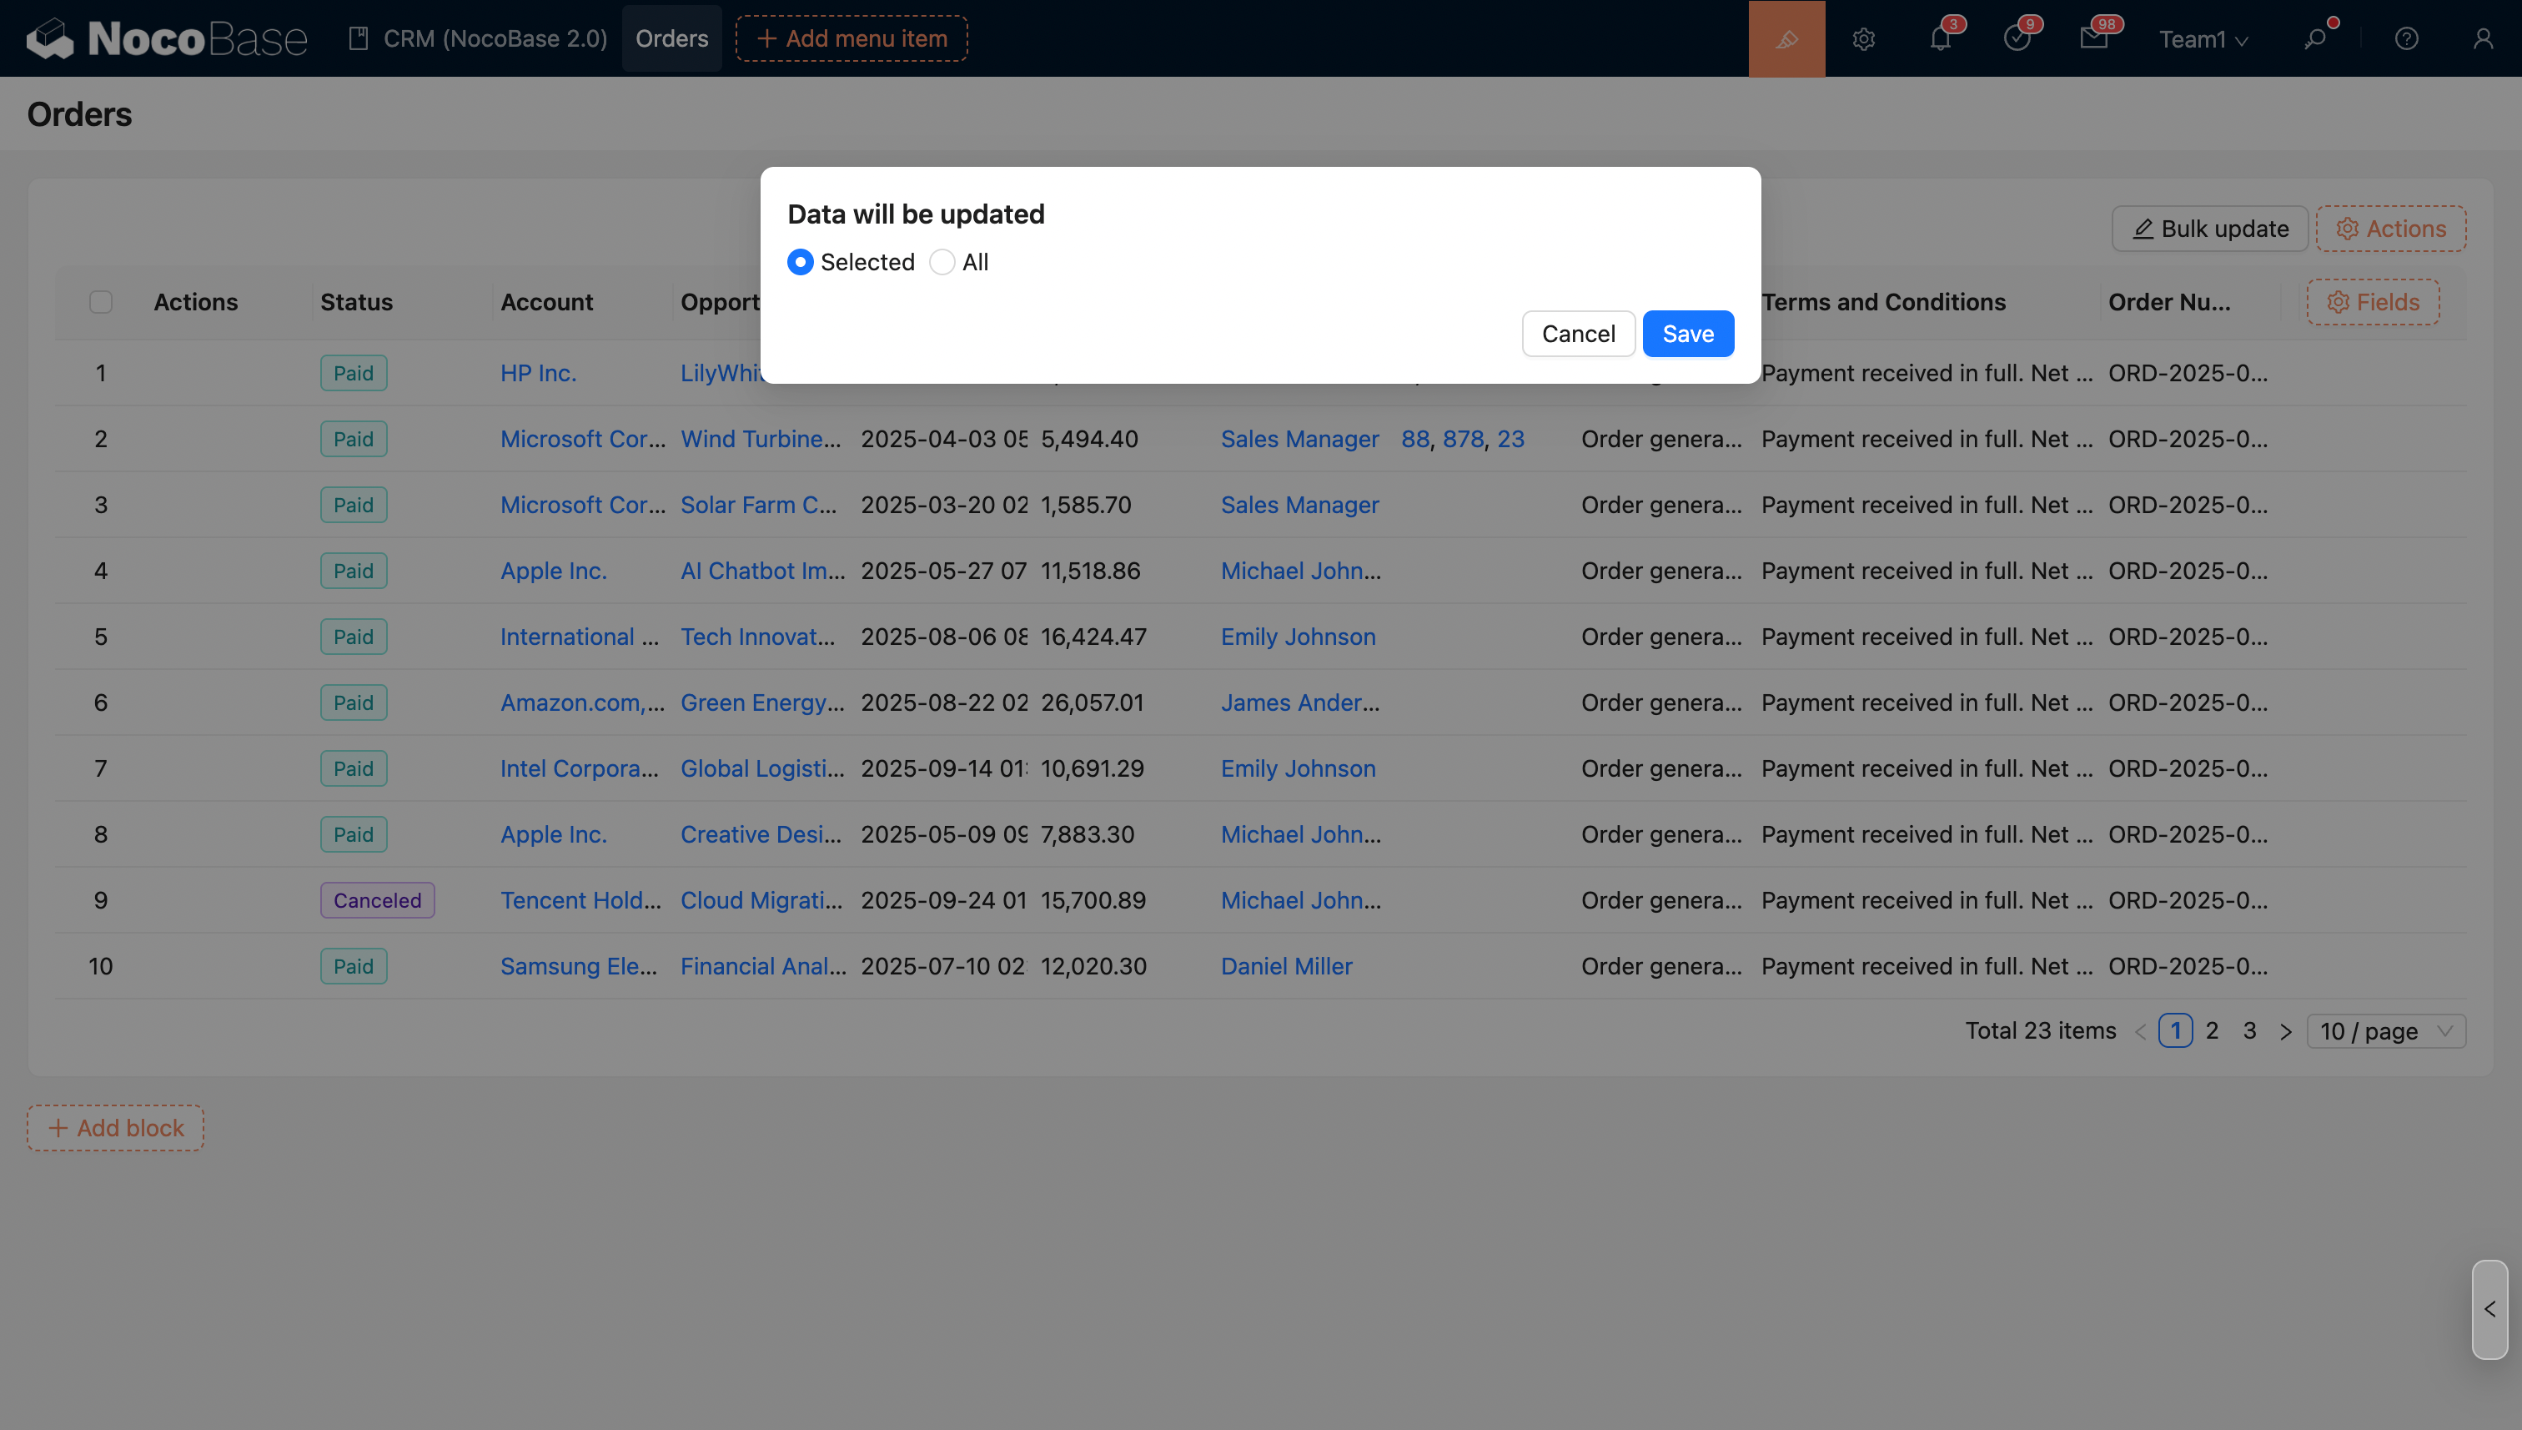
Task: Expand the collapsed side panel arrow
Action: [x=2489, y=1309]
